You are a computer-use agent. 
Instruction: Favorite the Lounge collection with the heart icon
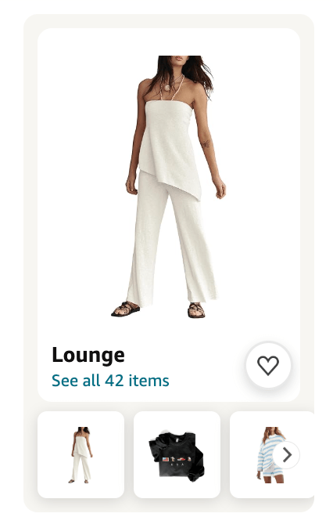(x=268, y=365)
